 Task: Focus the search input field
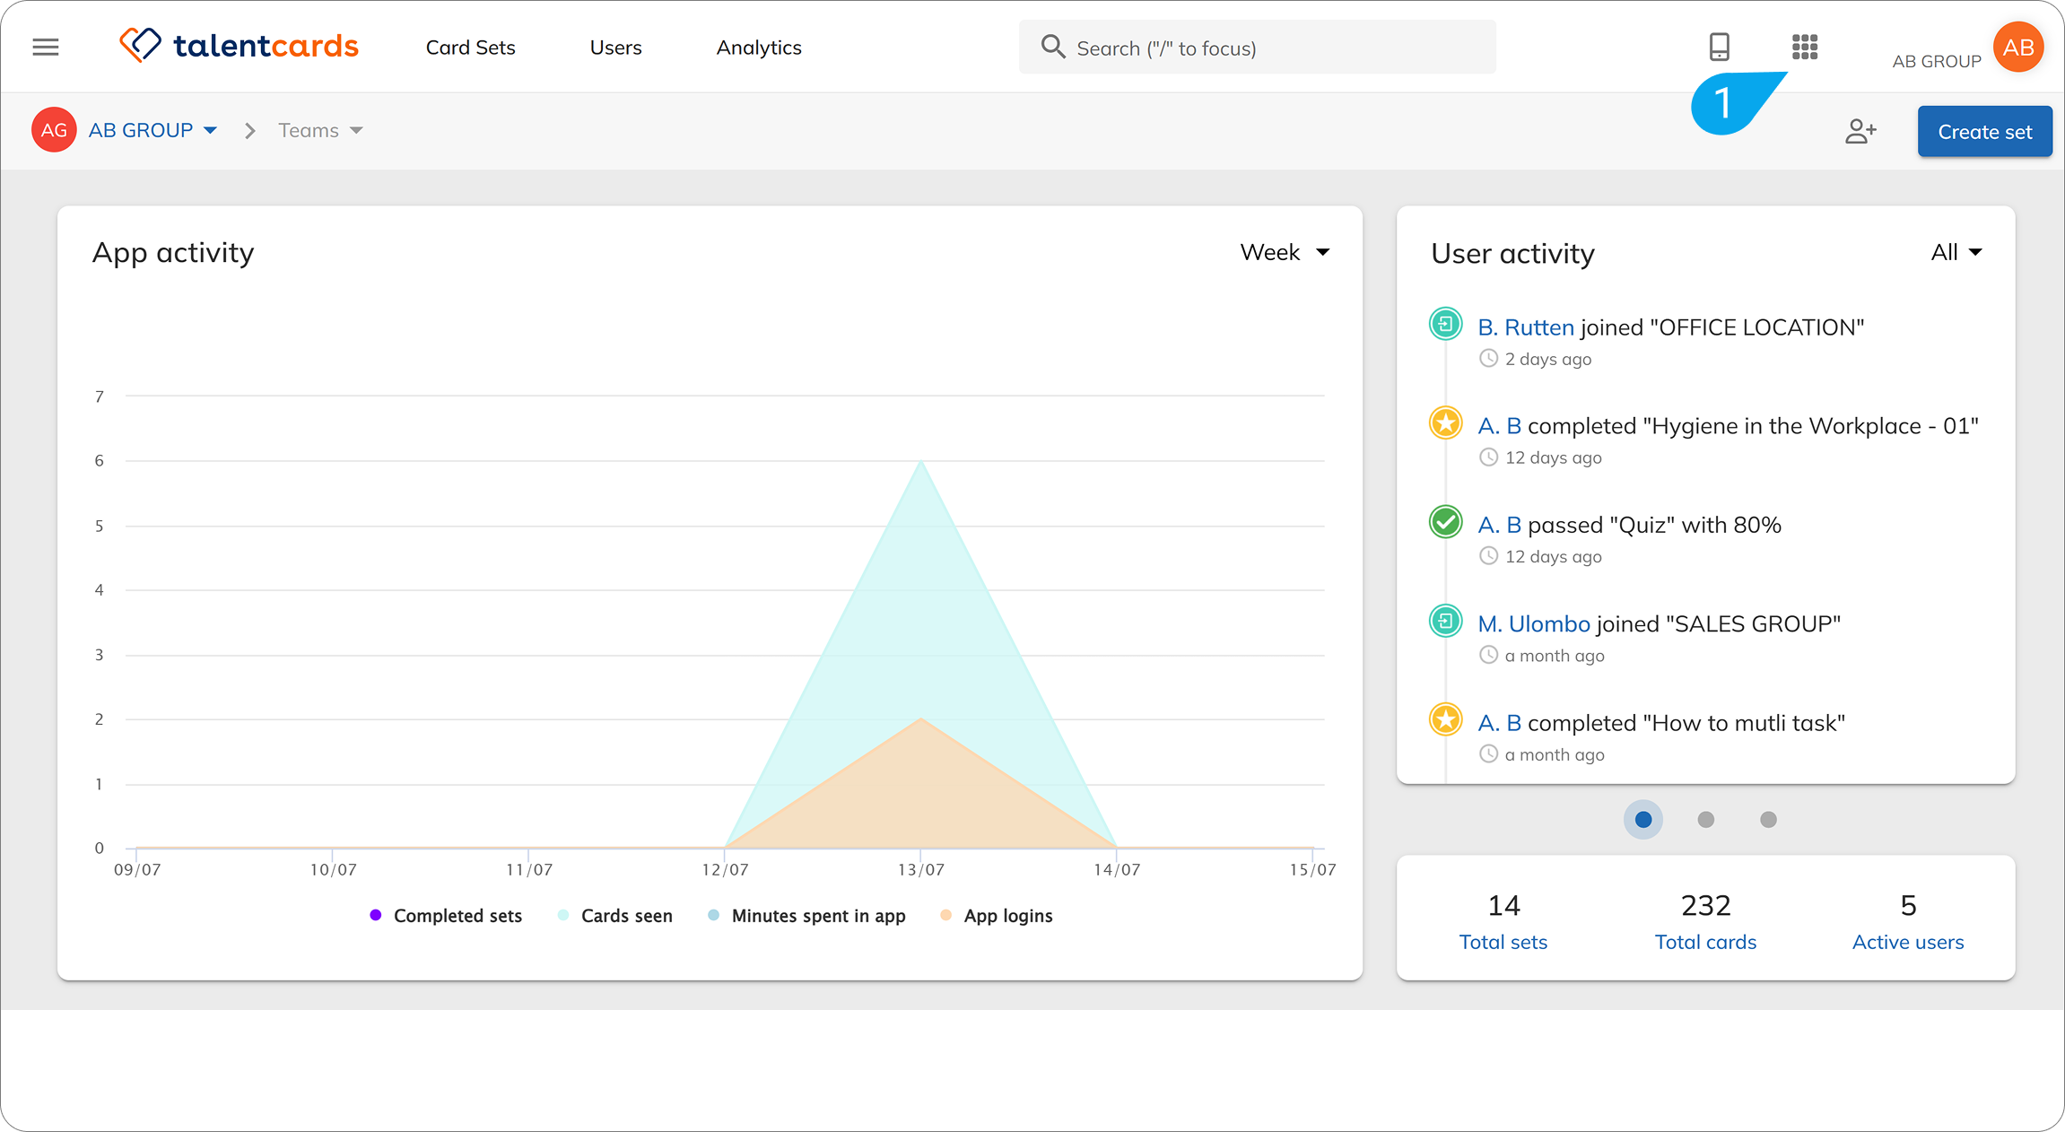coord(1257,48)
